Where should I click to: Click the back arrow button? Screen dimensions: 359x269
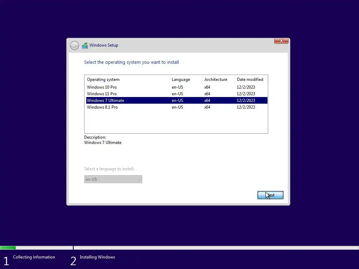click(x=74, y=46)
